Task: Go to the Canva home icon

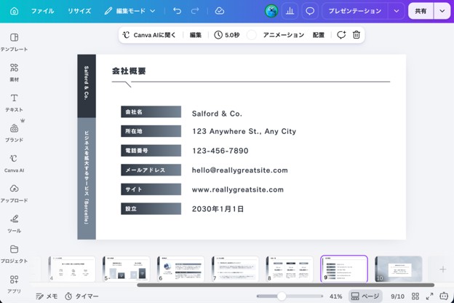Action: click(14, 11)
